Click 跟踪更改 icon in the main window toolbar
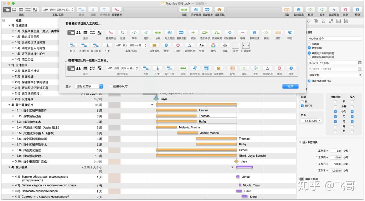 334,10
